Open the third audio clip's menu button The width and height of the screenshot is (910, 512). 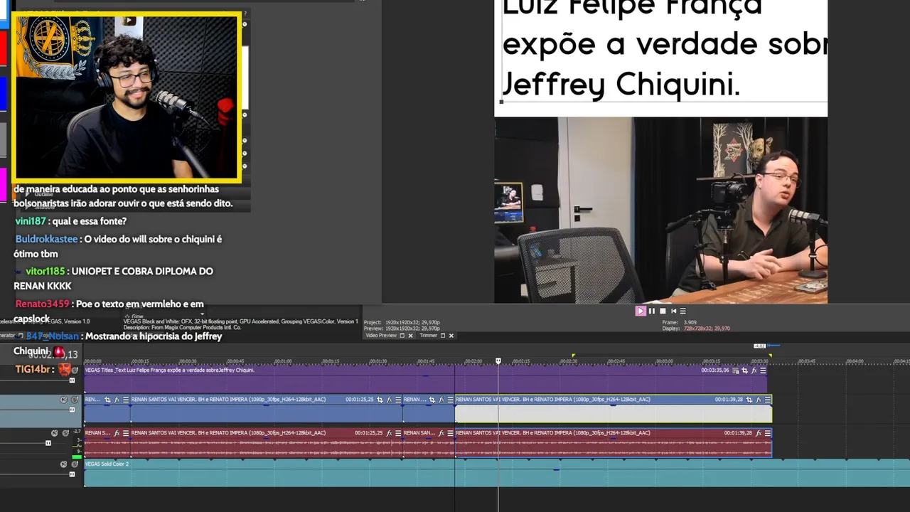[x=450, y=433]
